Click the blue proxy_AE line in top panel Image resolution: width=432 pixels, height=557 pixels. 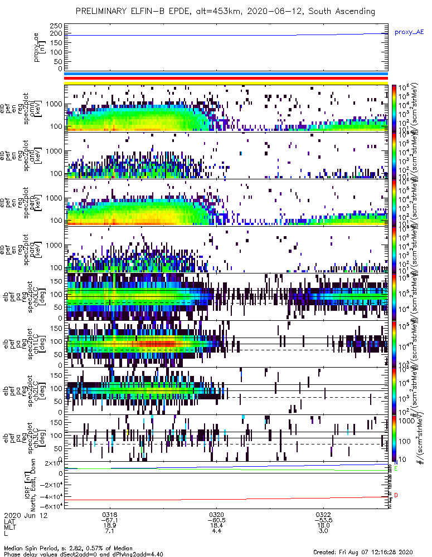tap(226, 35)
